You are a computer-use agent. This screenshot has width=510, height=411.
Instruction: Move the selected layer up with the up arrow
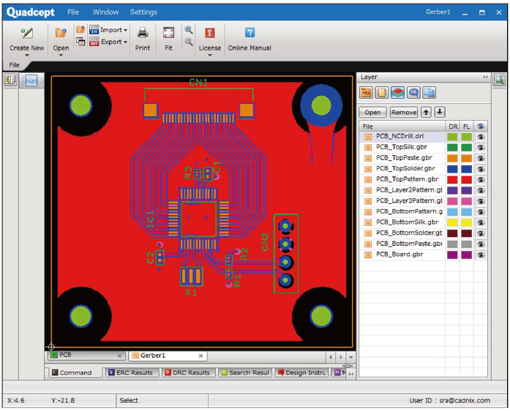click(x=427, y=112)
